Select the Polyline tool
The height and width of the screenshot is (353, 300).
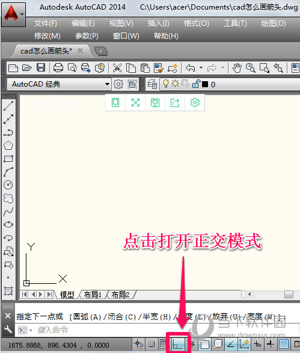pyautogui.click(x=8, y=132)
